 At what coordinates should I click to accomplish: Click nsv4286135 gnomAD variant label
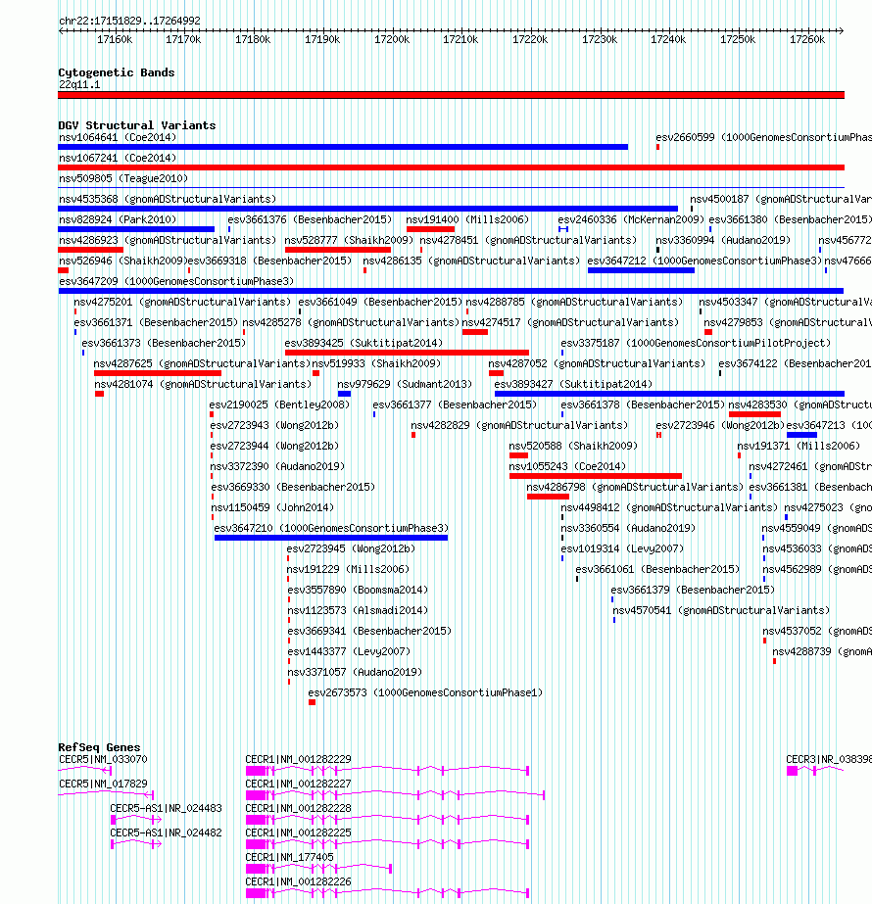tap(471, 262)
